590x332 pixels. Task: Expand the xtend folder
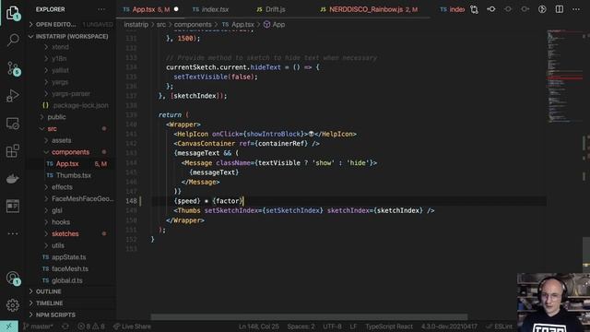click(60, 47)
